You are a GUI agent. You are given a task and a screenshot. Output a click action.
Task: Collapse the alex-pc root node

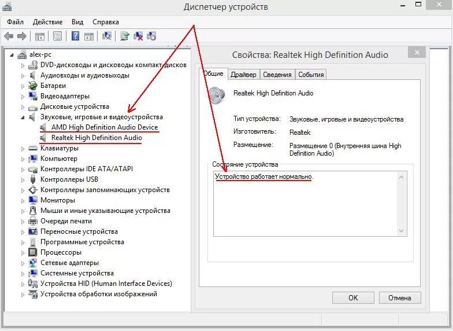tap(12, 54)
